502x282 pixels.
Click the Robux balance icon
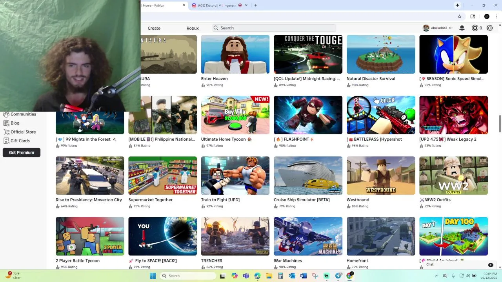tap(475, 28)
